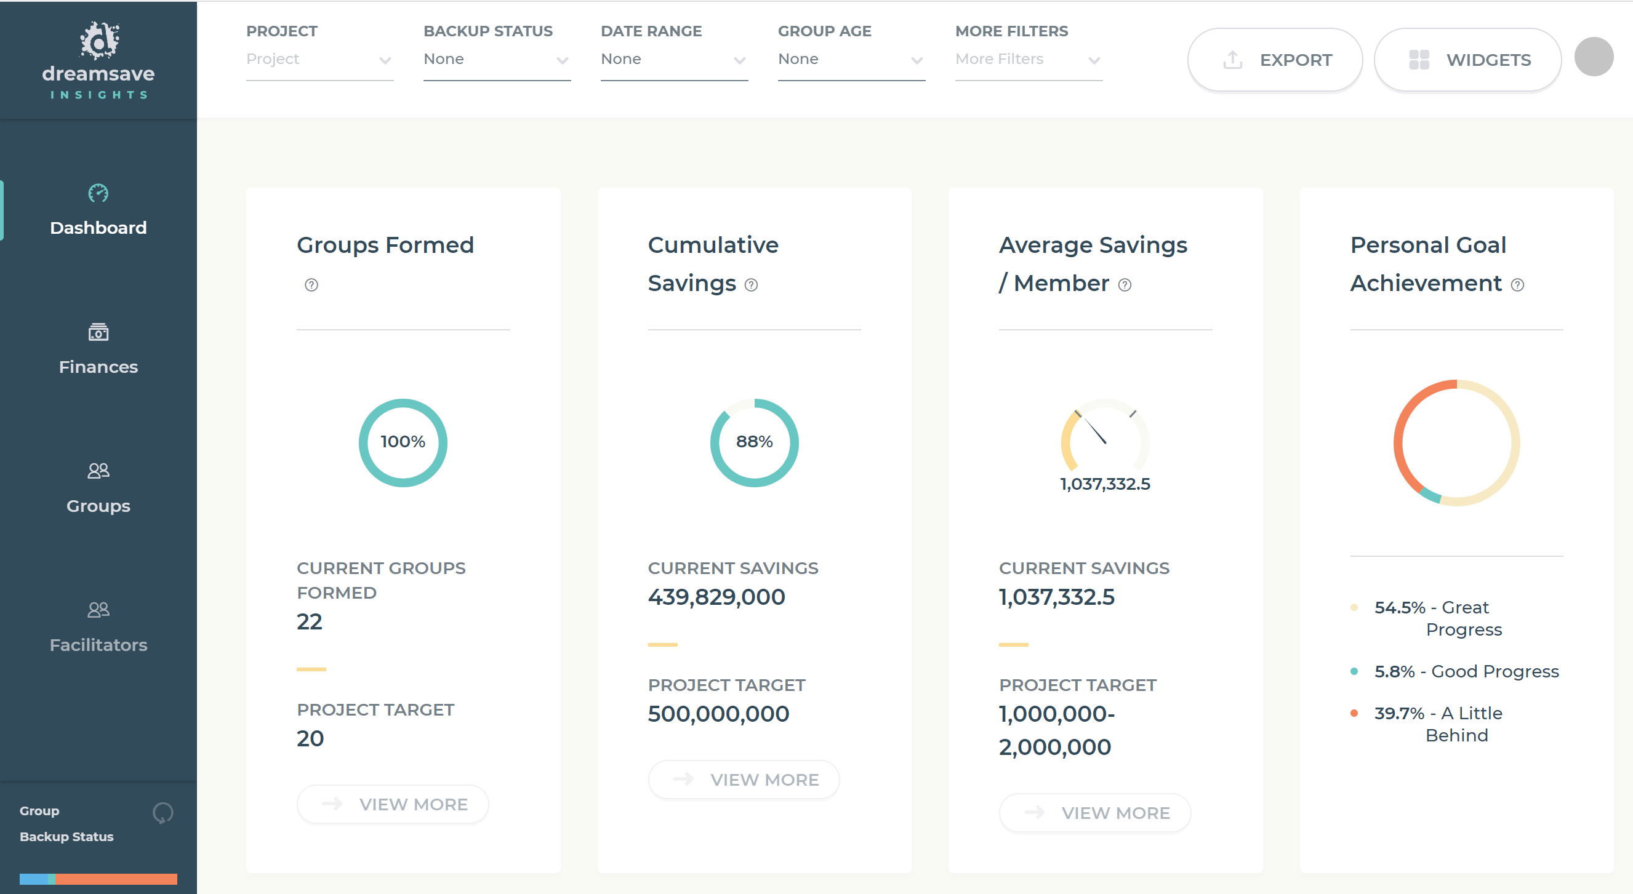This screenshot has height=894, width=1633.
Task: Open the Widgets button
Action: 1467,60
